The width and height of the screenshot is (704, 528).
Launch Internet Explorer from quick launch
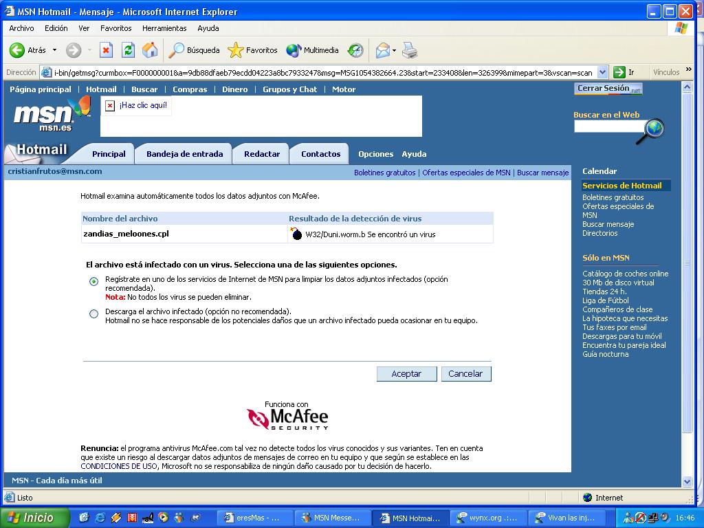pyautogui.click(x=100, y=518)
